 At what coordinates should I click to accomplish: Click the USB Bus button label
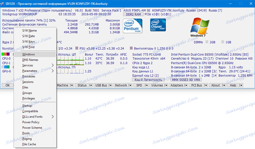[x=101, y=85]
